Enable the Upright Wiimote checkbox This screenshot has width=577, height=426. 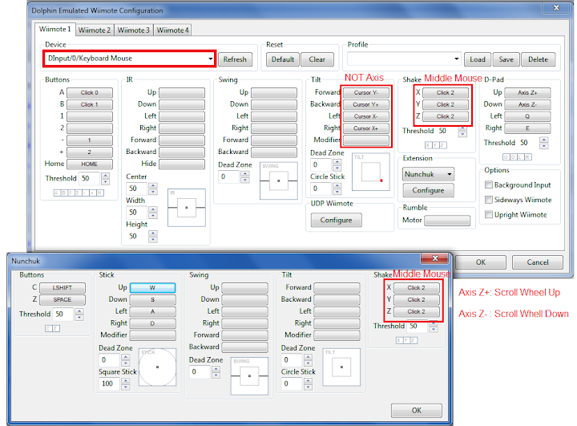489,214
